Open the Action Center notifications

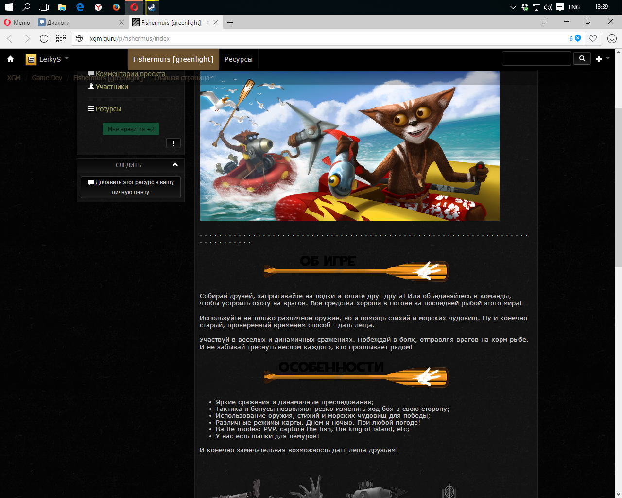(560, 7)
